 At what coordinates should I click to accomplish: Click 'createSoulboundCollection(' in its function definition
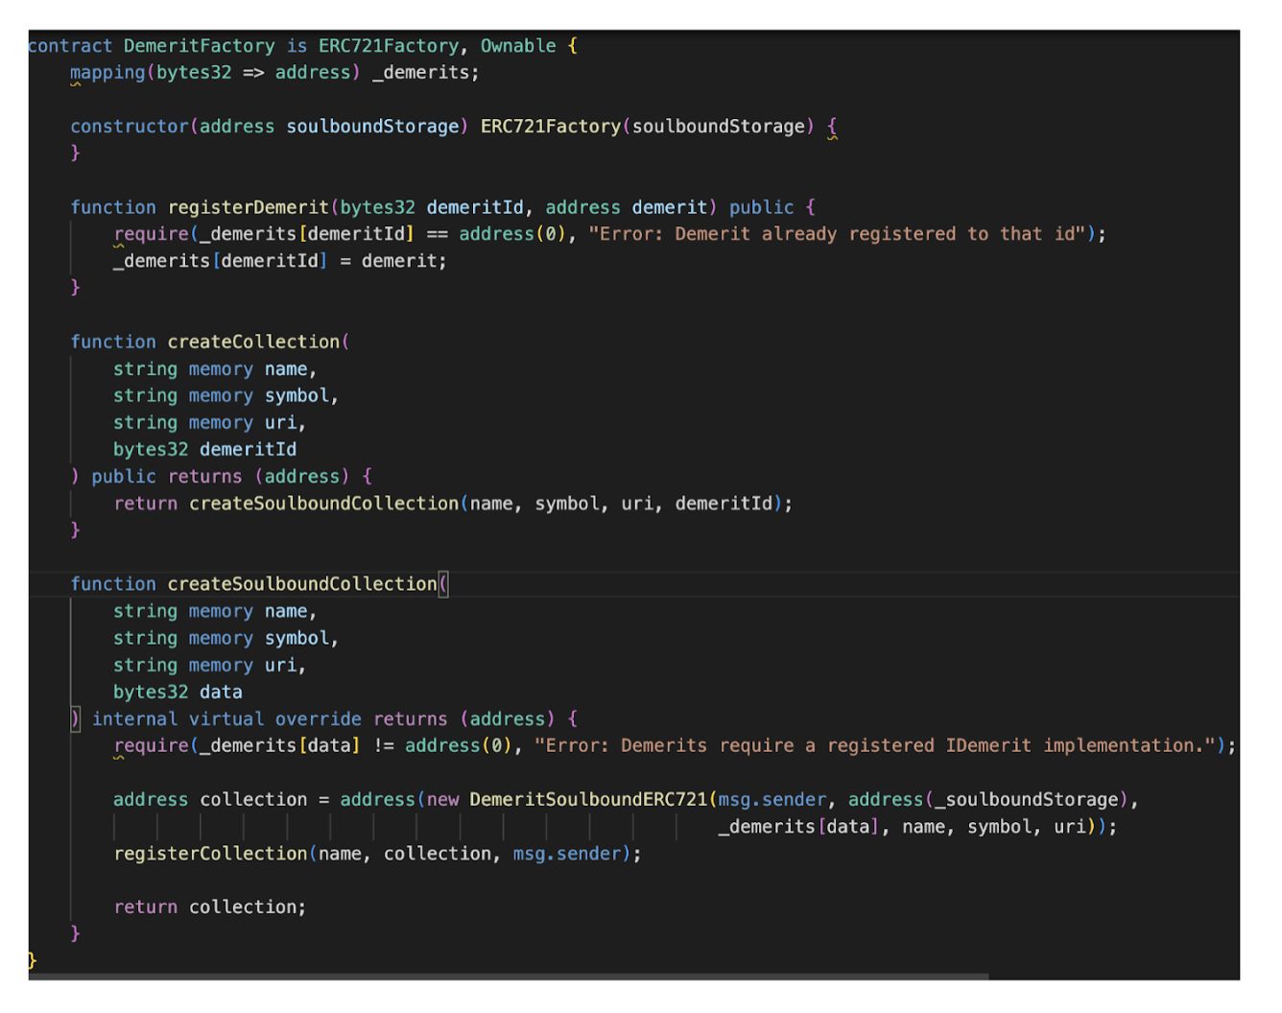point(308,583)
